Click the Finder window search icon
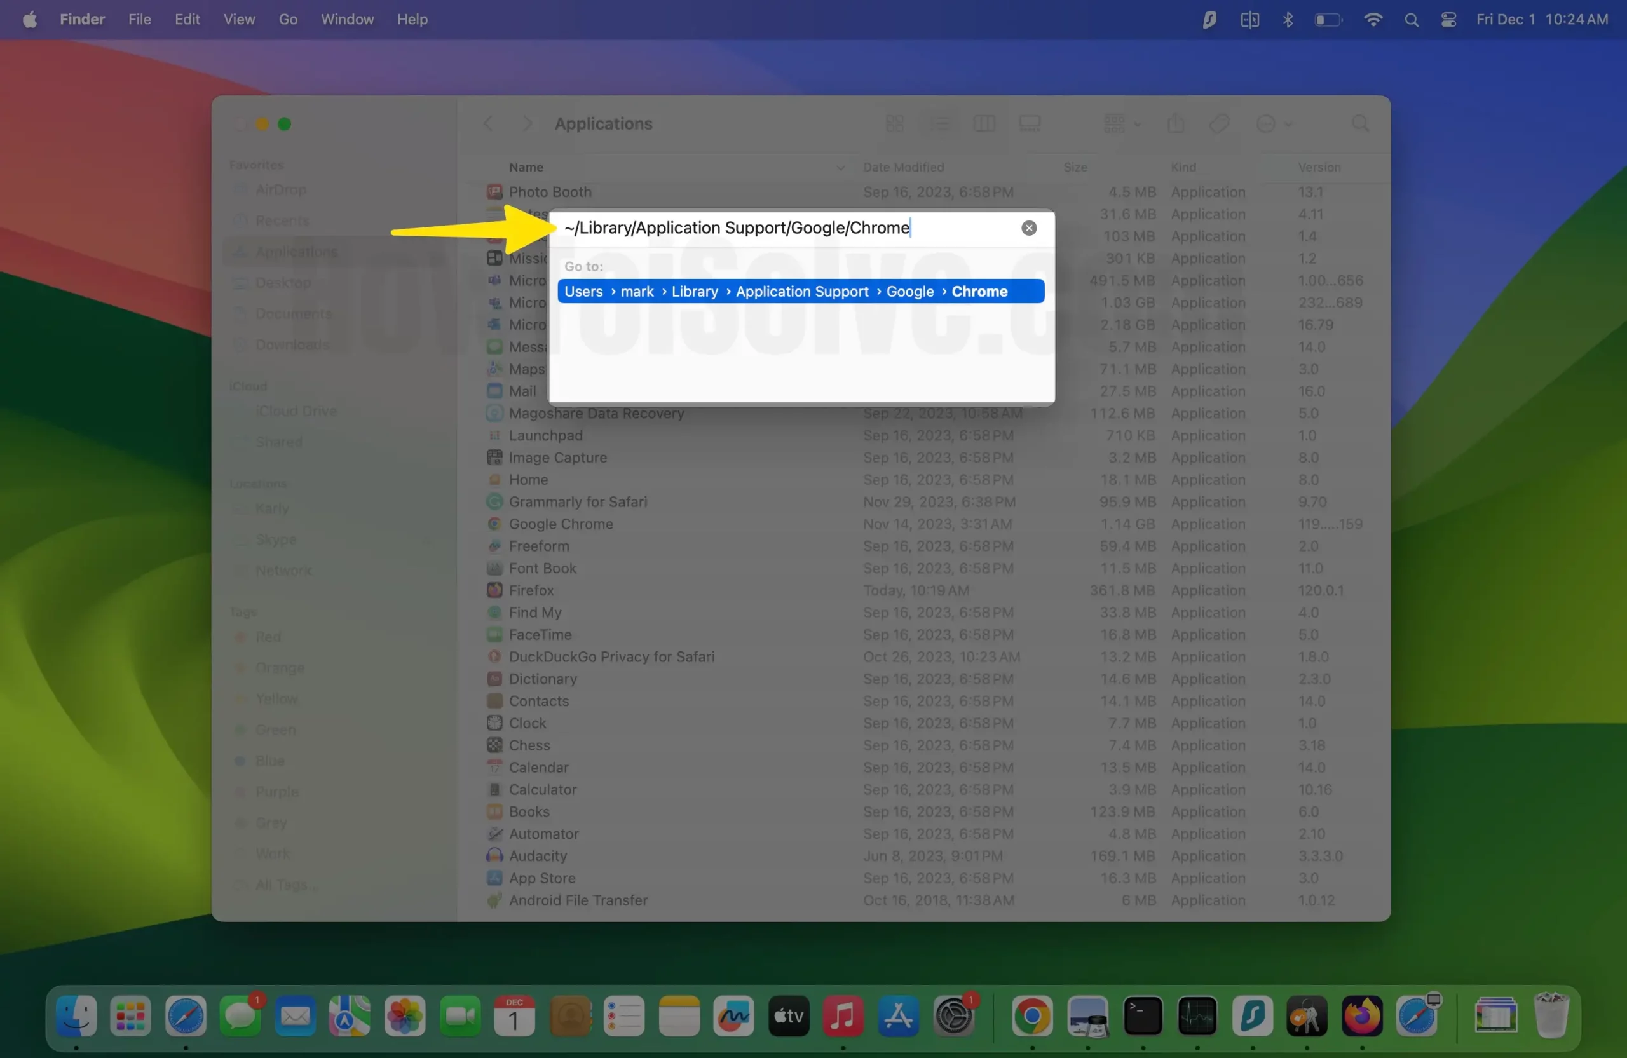The width and height of the screenshot is (1627, 1058). click(1361, 124)
